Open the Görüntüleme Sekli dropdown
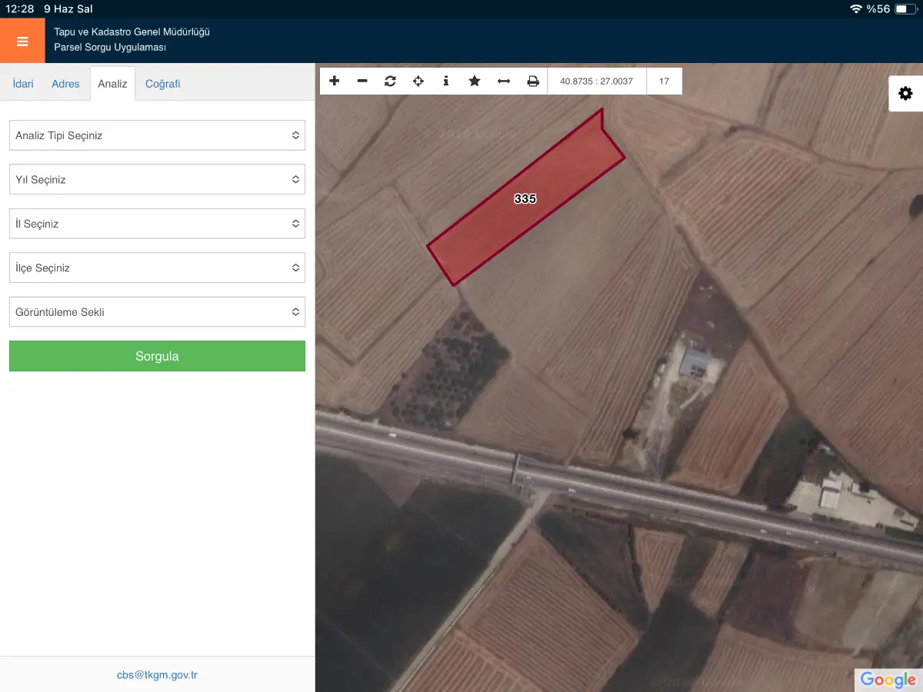 [x=157, y=312]
